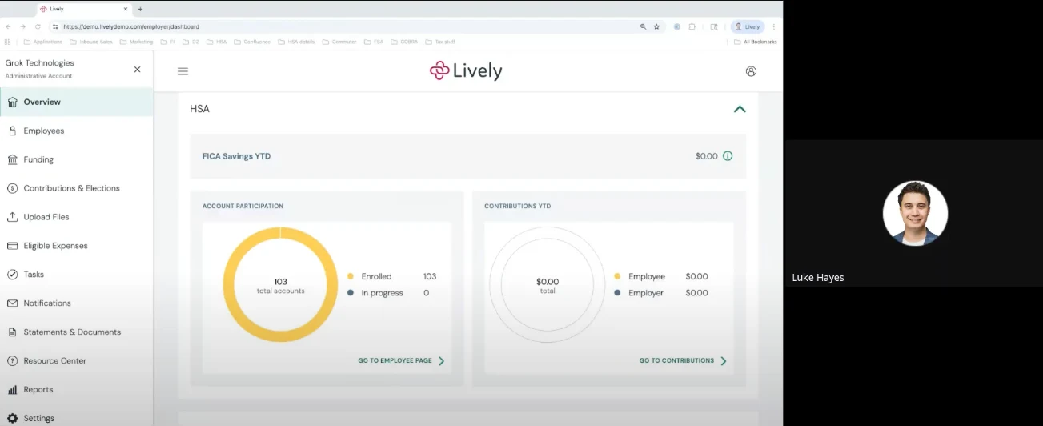
Task: Click the browser back arrow
Action: [8, 26]
